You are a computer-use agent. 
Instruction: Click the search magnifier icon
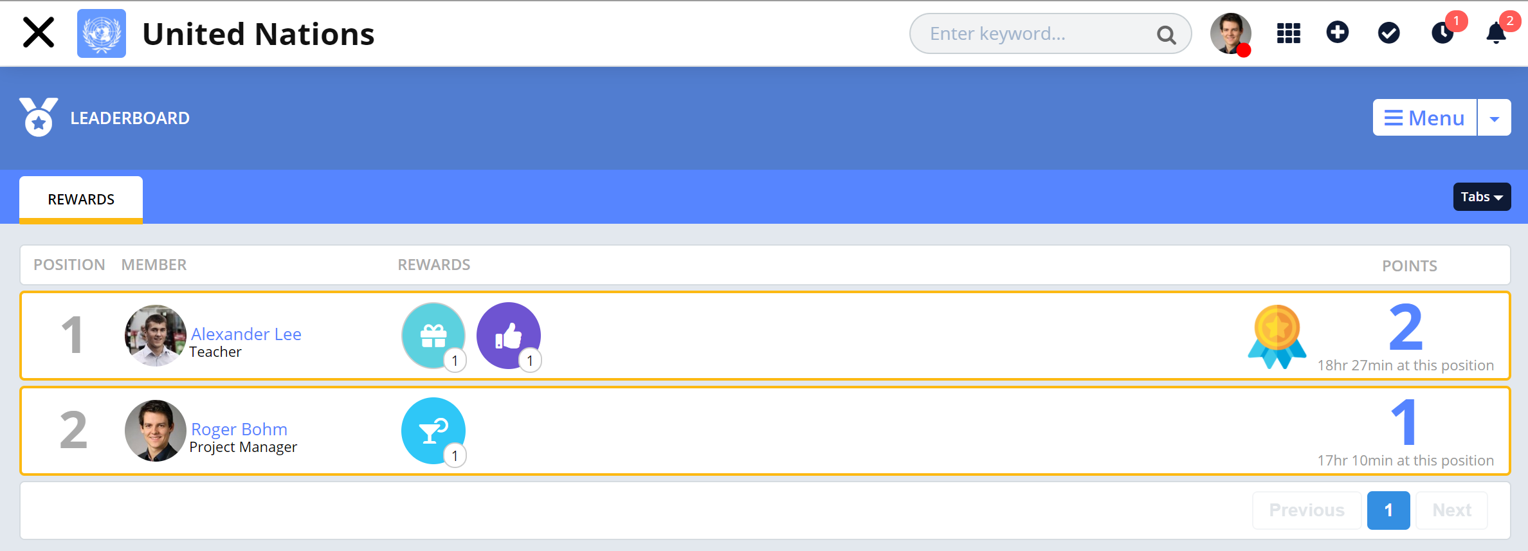pyautogui.click(x=1166, y=35)
